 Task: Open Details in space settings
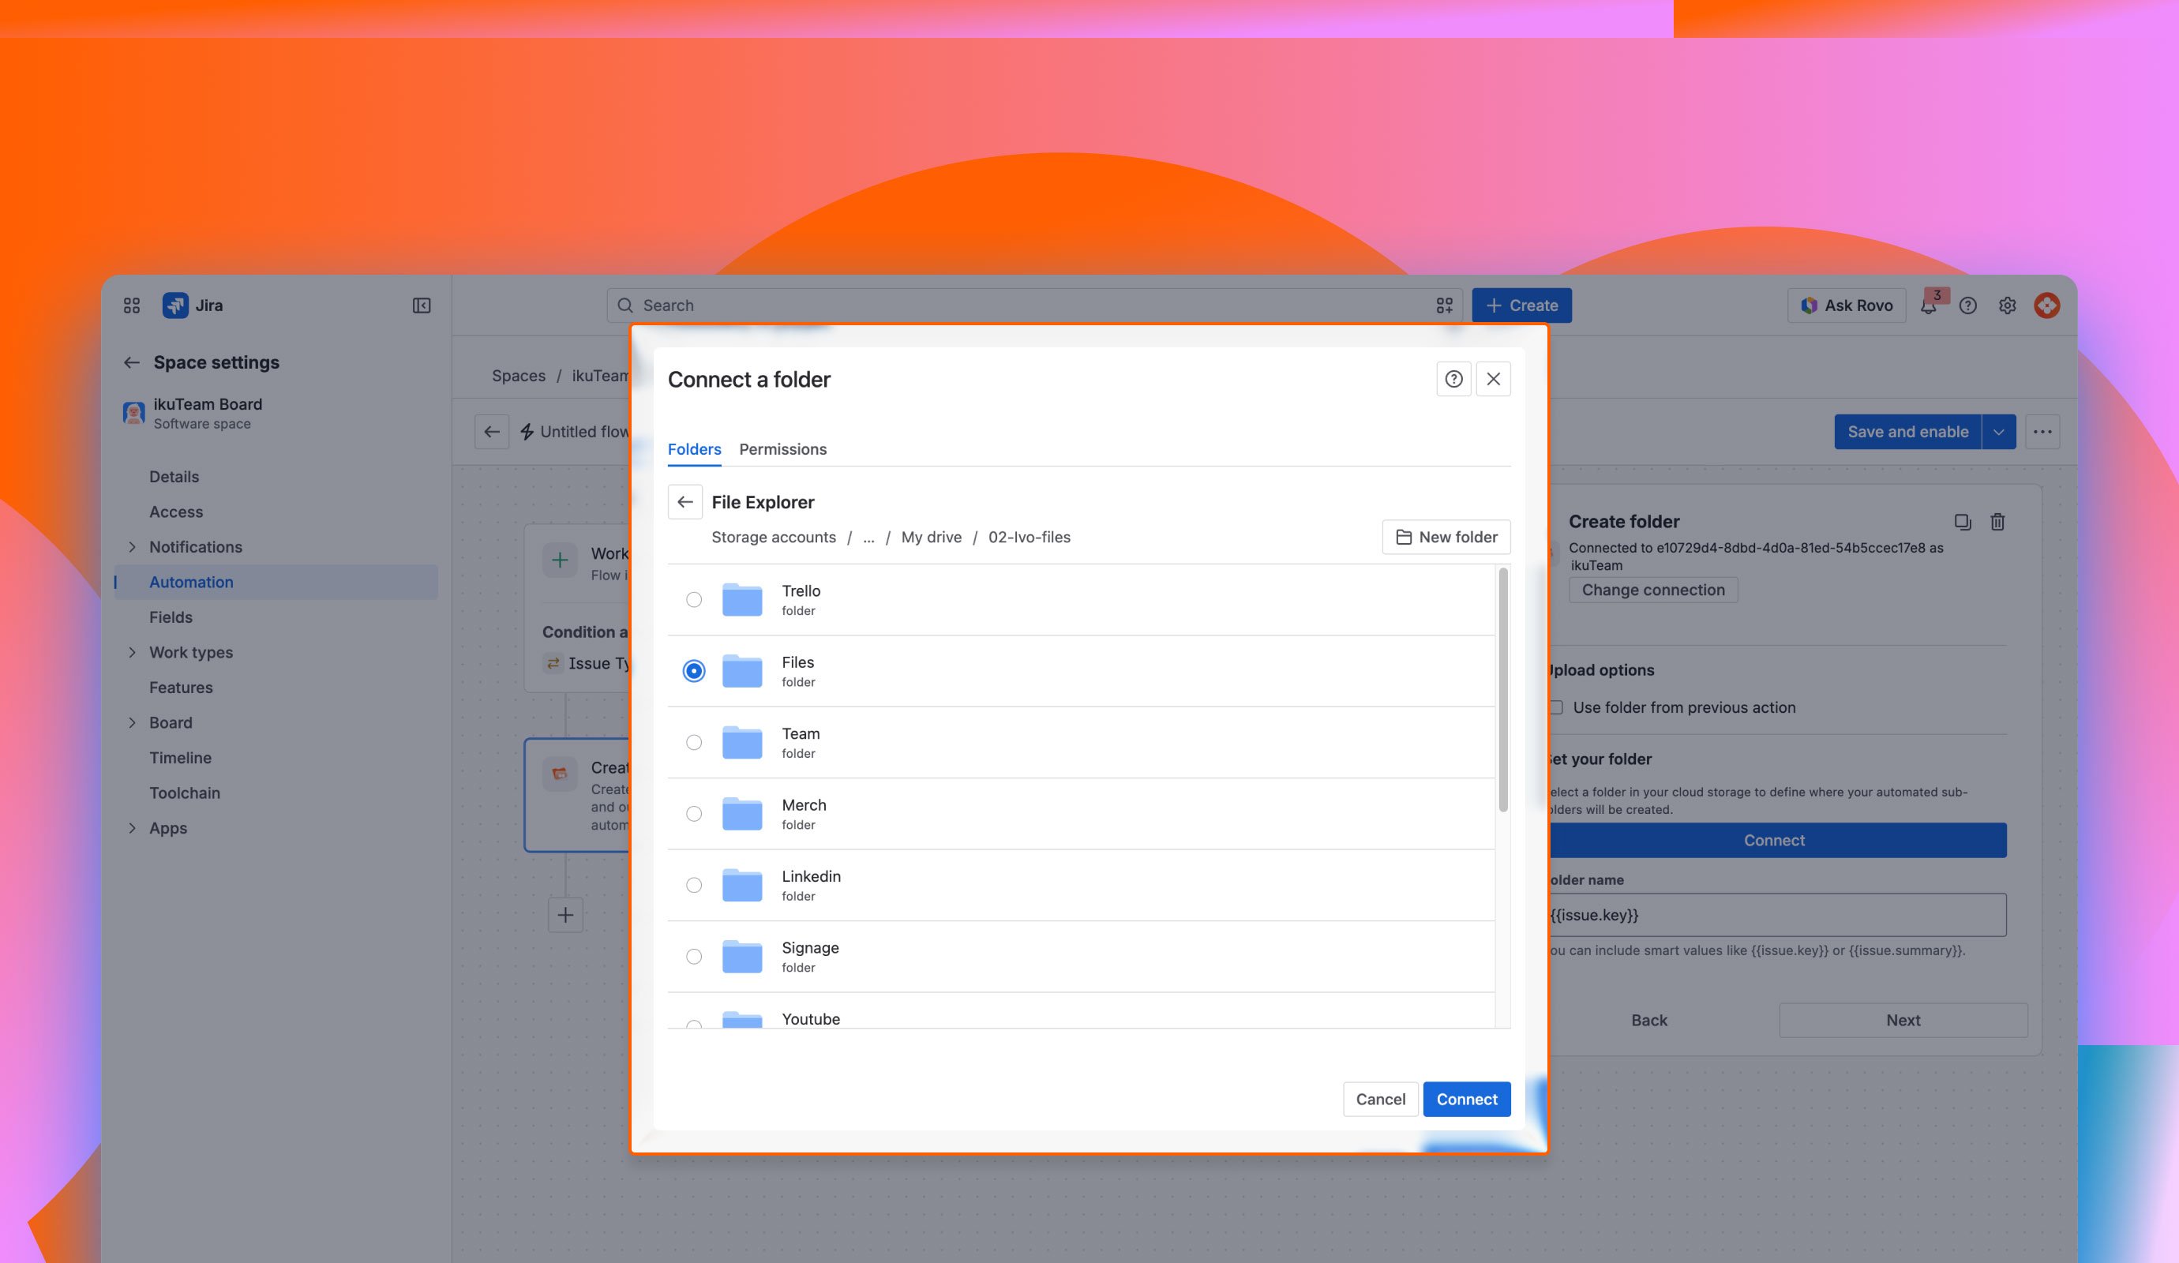pyautogui.click(x=174, y=476)
